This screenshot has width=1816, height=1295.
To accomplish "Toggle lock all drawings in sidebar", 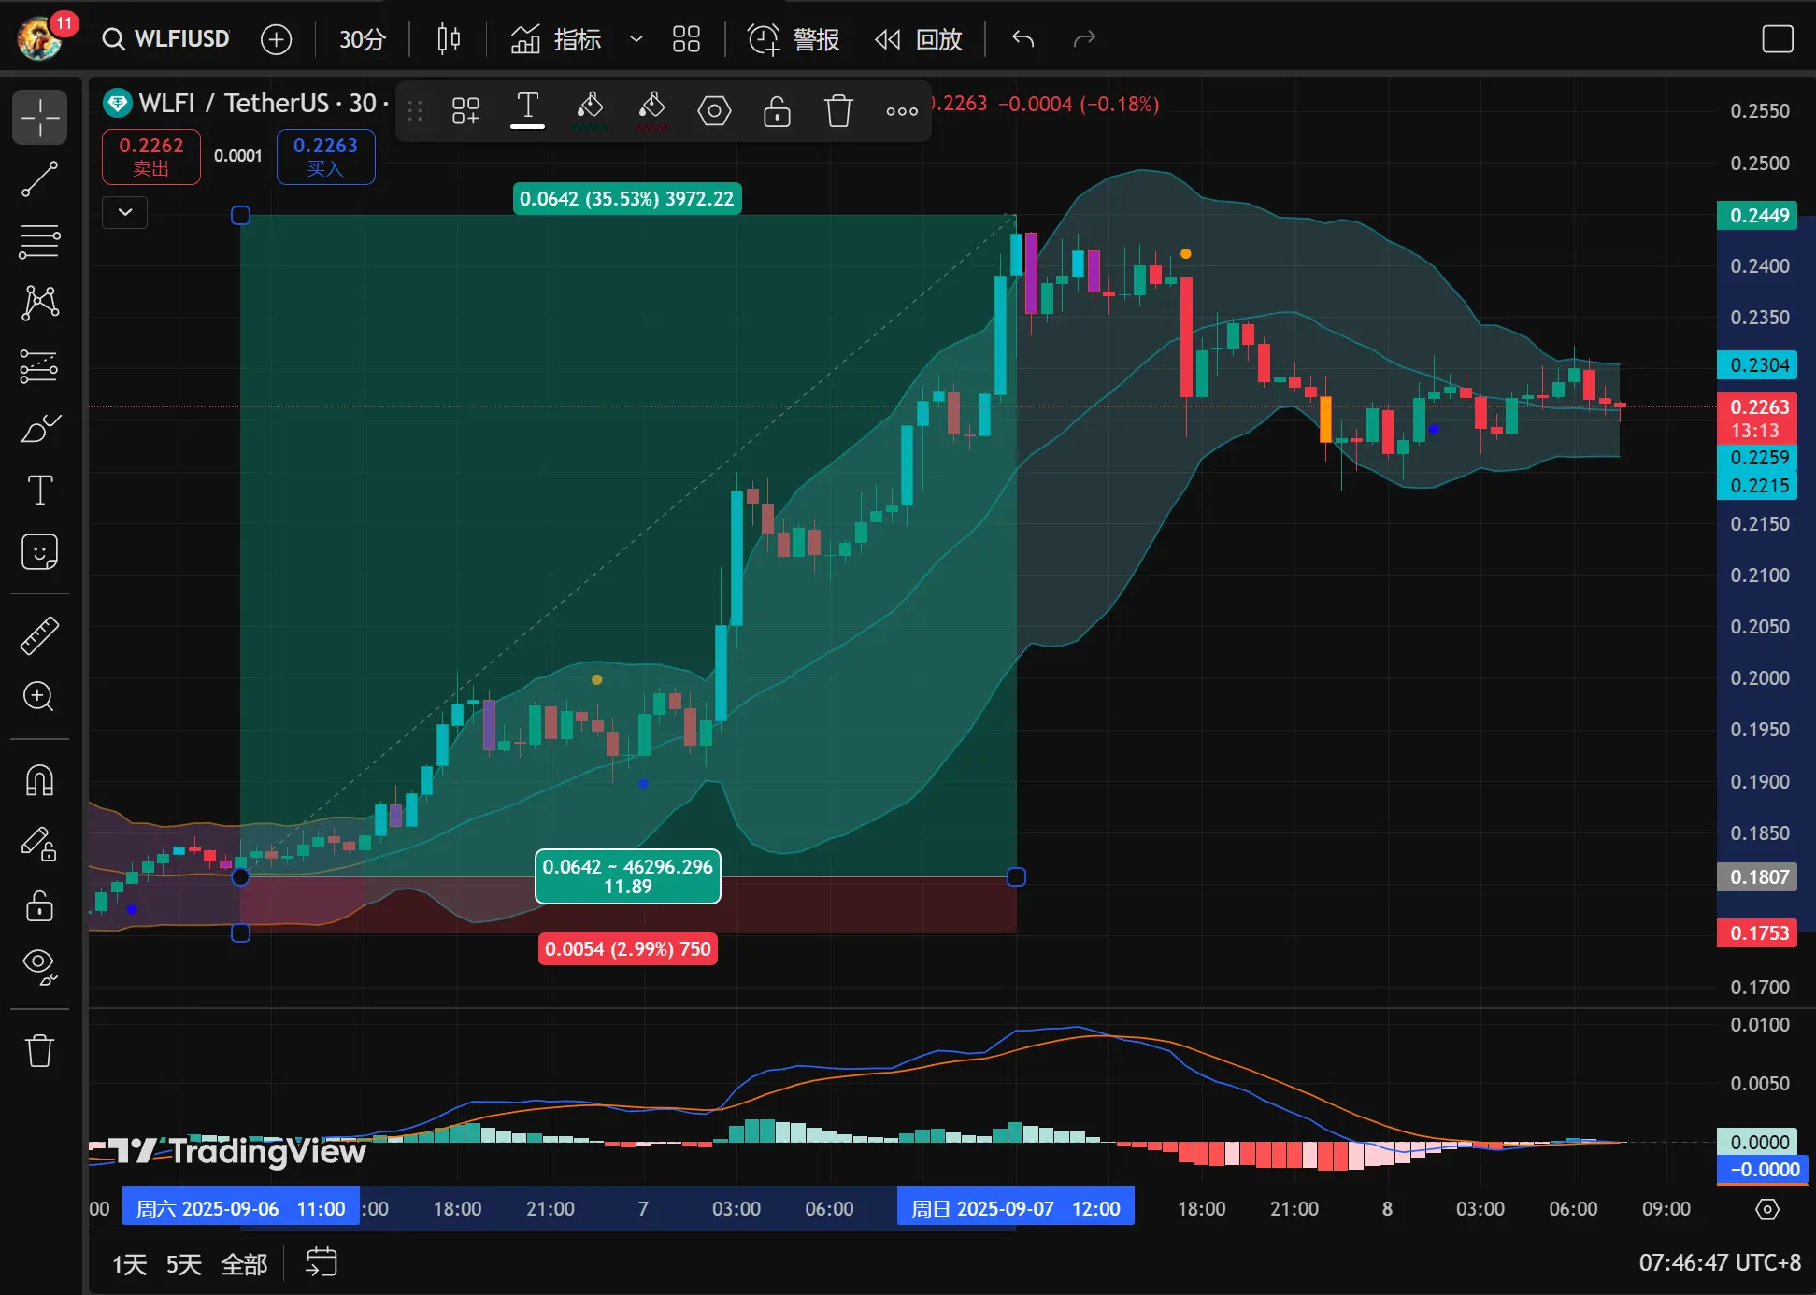I will tap(39, 905).
